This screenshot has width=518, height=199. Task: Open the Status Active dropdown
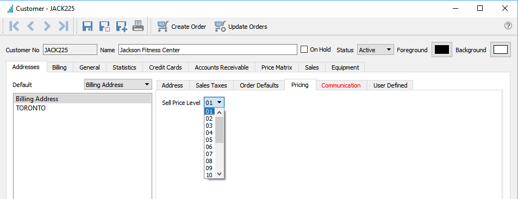[375, 50]
